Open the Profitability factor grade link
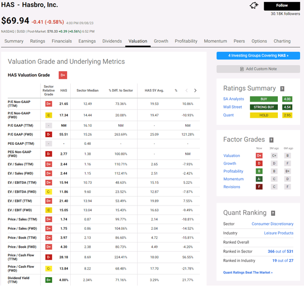The width and height of the screenshot is (304, 290). click(x=233, y=171)
